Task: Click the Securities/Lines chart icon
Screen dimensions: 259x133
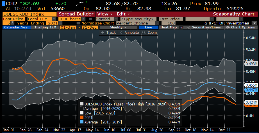Action: click(188, 28)
